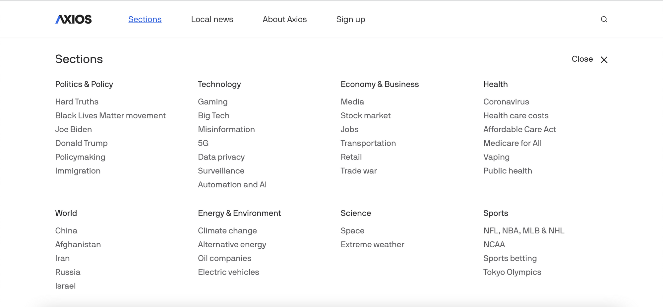Click Sign up in the navbar

[351, 19]
